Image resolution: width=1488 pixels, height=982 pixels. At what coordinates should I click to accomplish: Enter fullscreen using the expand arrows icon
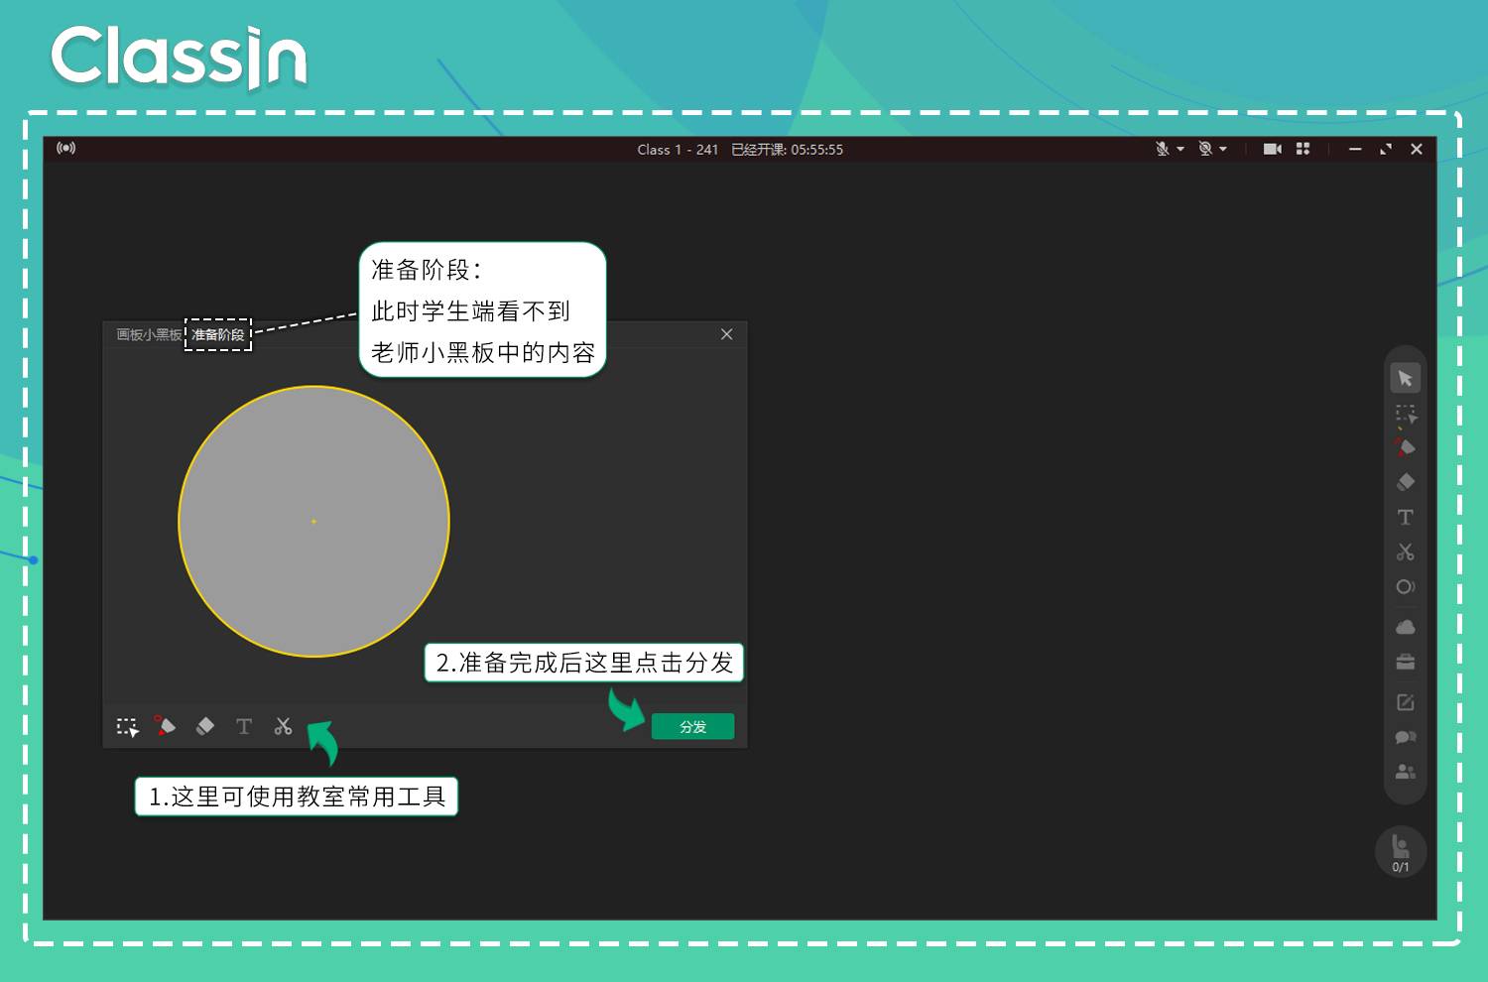[1385, 149]
